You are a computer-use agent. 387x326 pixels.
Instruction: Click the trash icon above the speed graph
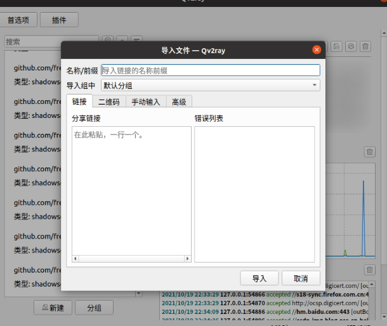coord(369,152)
